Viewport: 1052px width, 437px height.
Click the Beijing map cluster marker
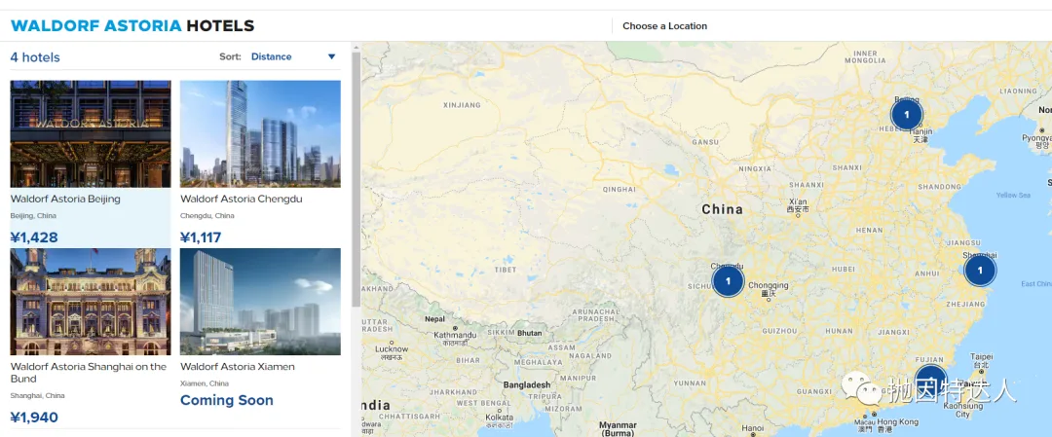click(x=906, y=115)
